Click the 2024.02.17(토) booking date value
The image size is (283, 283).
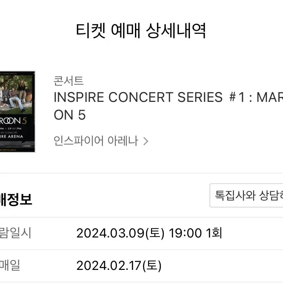click(x=119, y=266)
